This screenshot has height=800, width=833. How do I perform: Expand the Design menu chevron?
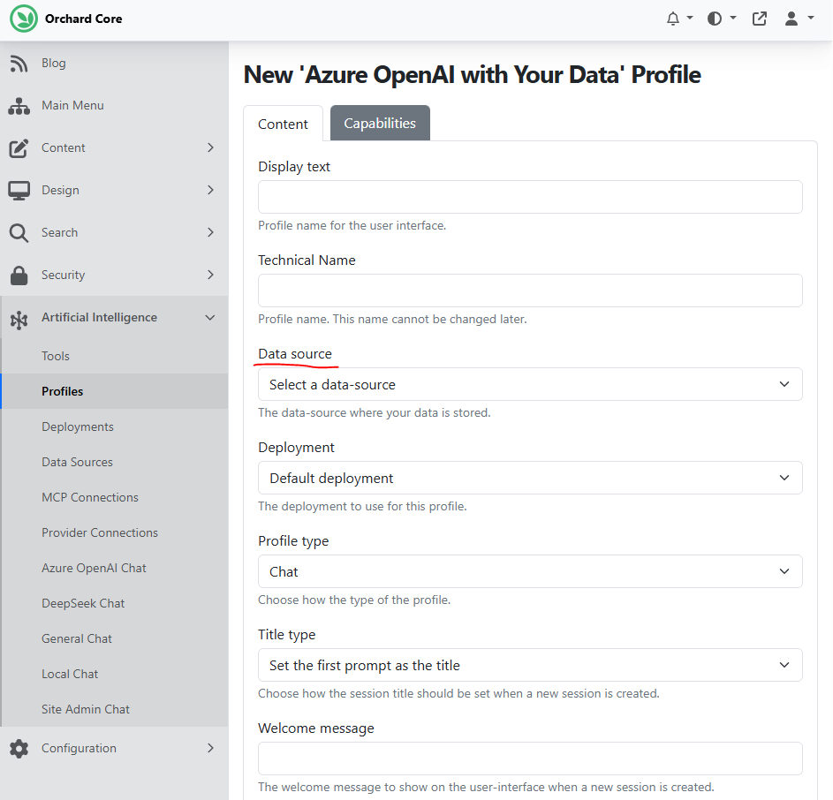(x=210, y=190)
